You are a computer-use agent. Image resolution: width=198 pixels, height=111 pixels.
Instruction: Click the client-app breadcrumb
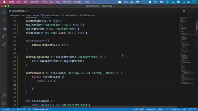click(15, 15)
